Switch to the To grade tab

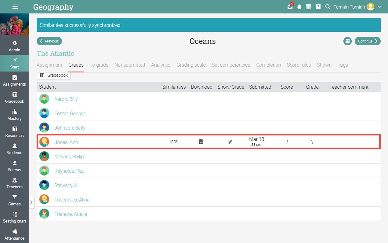click(99, 65)
